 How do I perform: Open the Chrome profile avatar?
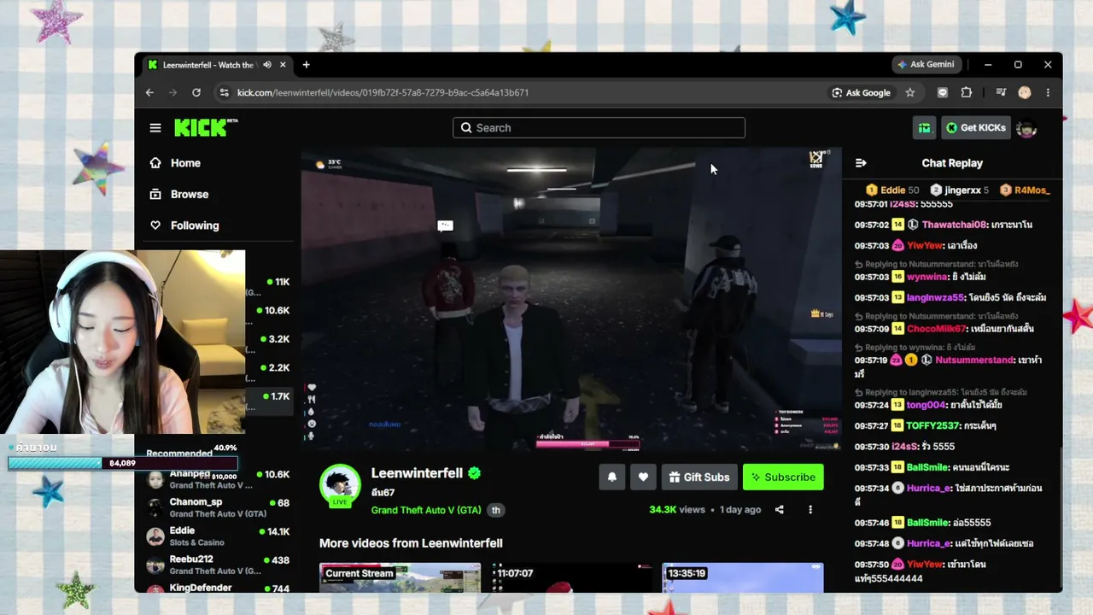(1025, 92)
